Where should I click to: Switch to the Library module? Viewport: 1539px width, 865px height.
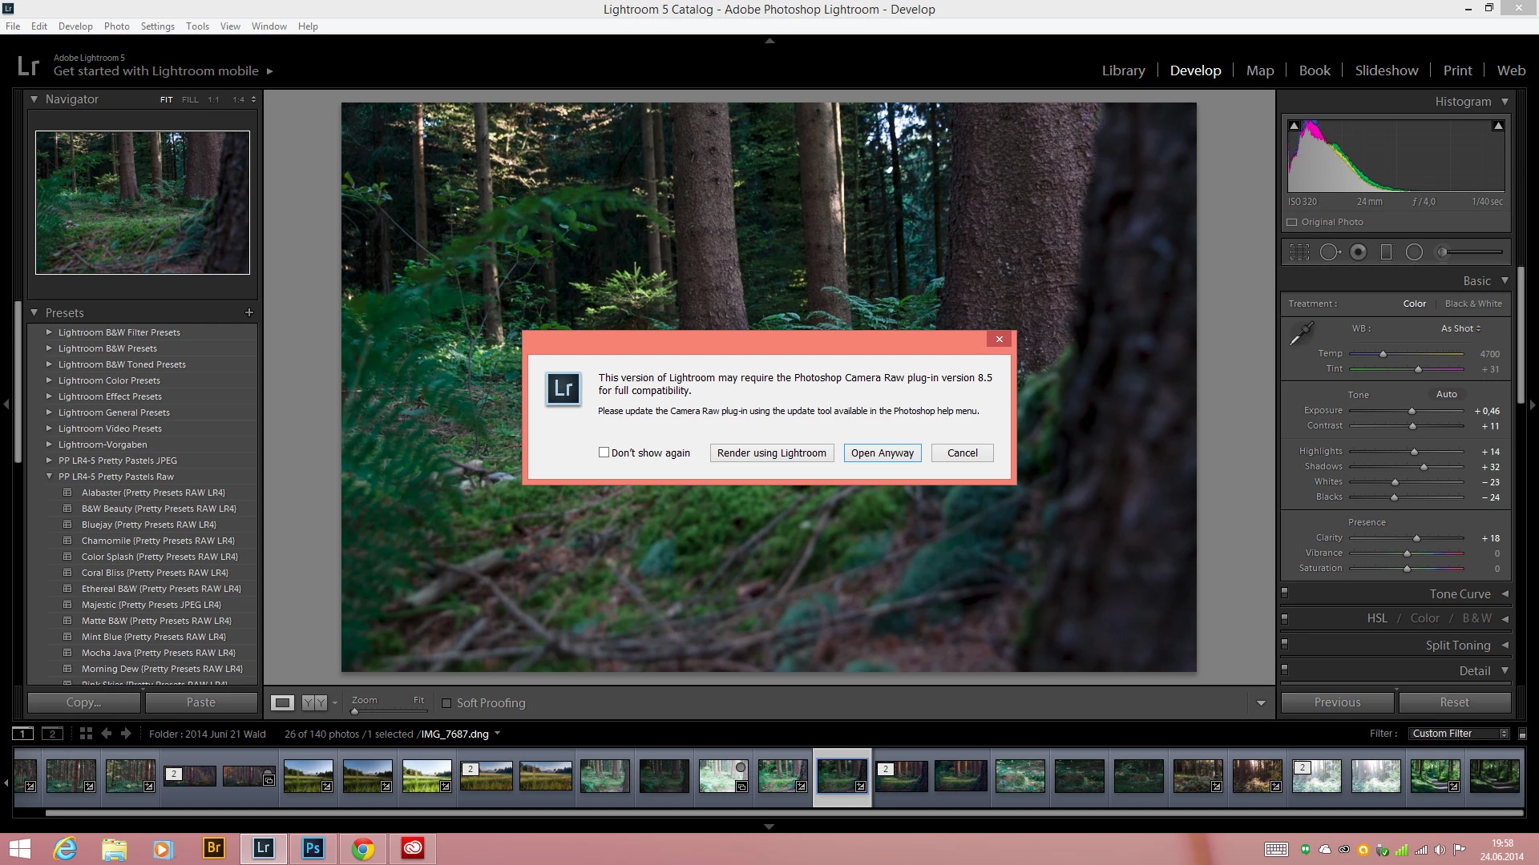pyautogui.click(x=1123, y=70)
